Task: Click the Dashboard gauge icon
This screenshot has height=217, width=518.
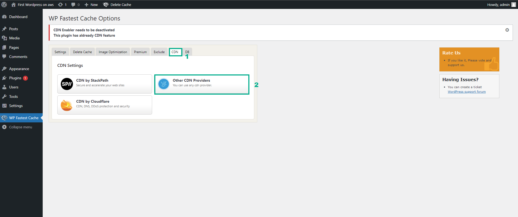Action: [x=4, y=17]
